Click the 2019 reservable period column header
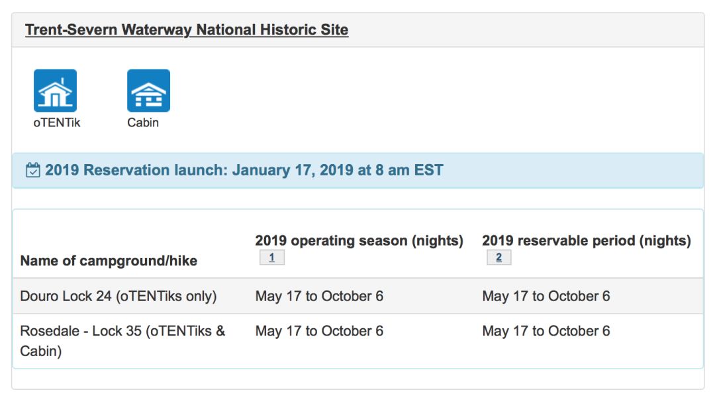 pos(587,240)
